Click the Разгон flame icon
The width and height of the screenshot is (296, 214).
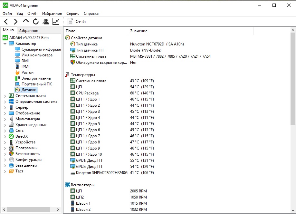17,73
